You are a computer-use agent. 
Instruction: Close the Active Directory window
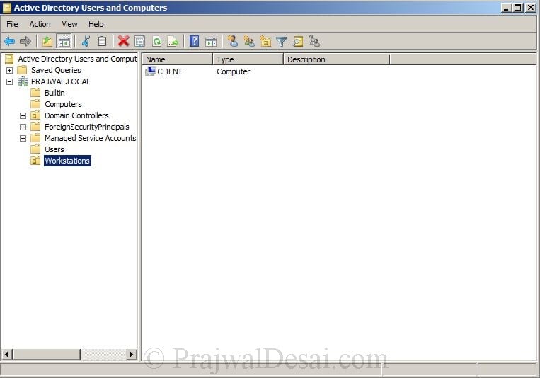click(x=530, y=8)
